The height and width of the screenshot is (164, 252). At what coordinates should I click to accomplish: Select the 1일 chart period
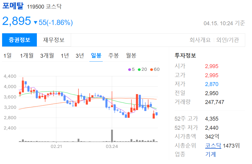[x=8, y=55]
